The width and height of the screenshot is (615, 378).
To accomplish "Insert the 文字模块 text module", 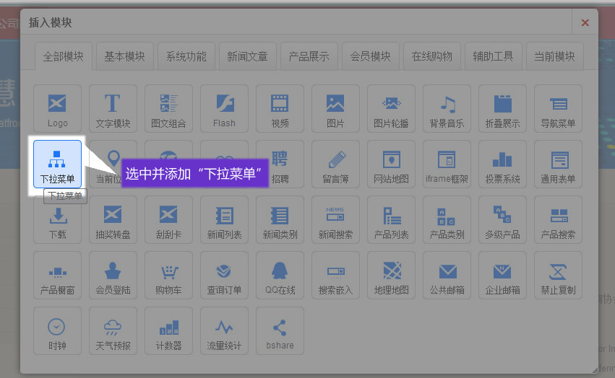I will point(113,108).
